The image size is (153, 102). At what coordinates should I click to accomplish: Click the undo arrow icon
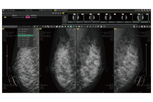(51, 27)
